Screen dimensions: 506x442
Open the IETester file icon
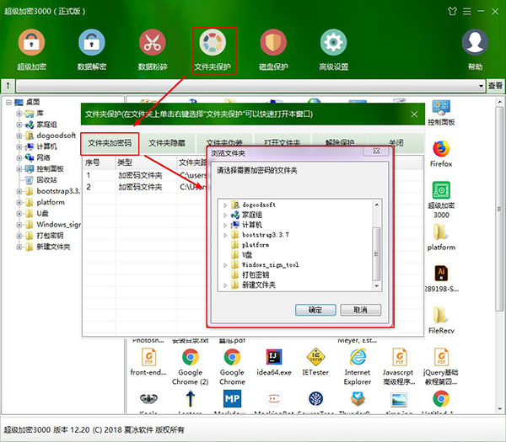[x=316, y=359]
